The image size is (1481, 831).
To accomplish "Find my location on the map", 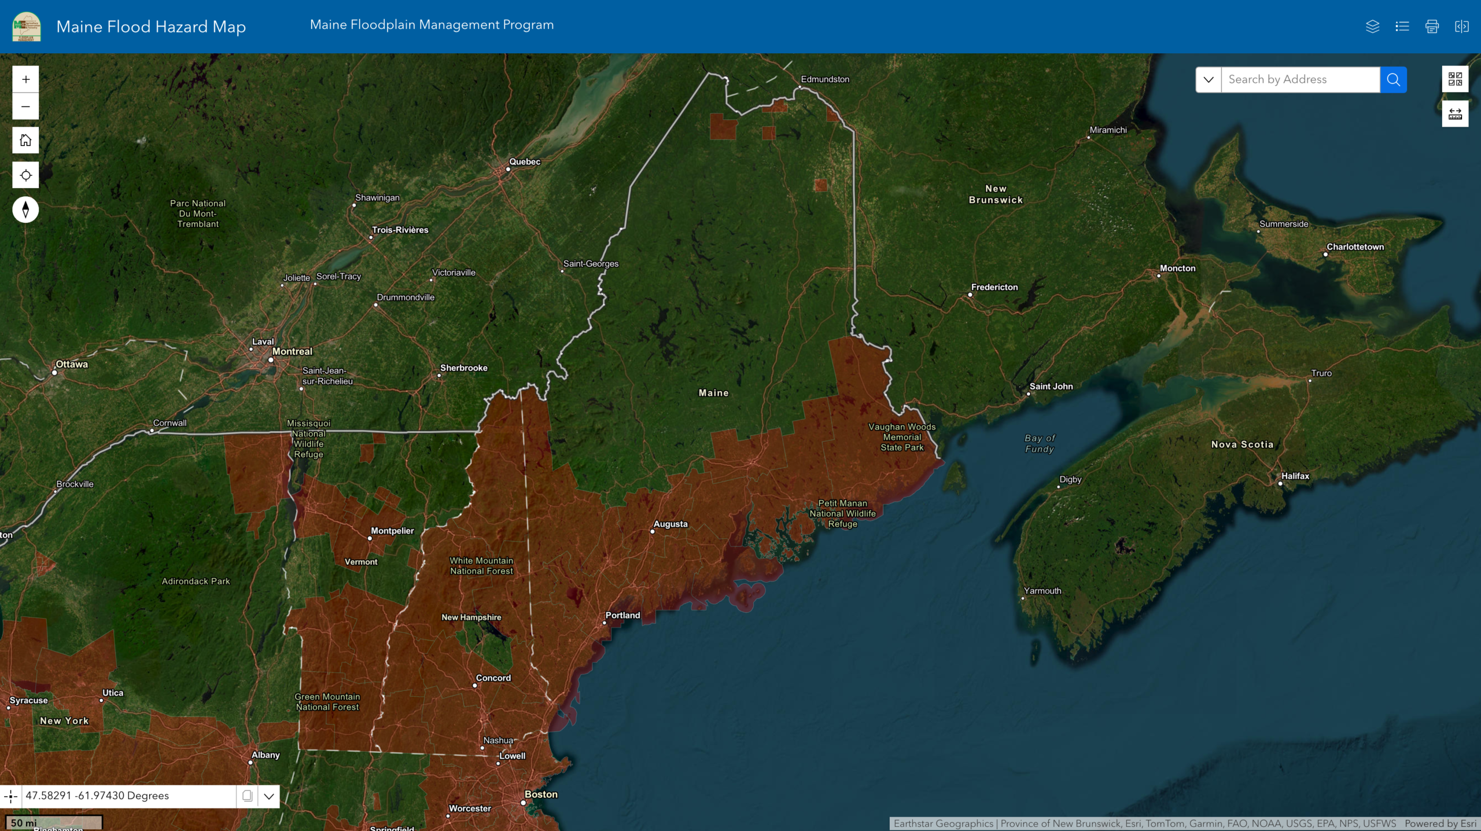I will [x=25, y=175].
